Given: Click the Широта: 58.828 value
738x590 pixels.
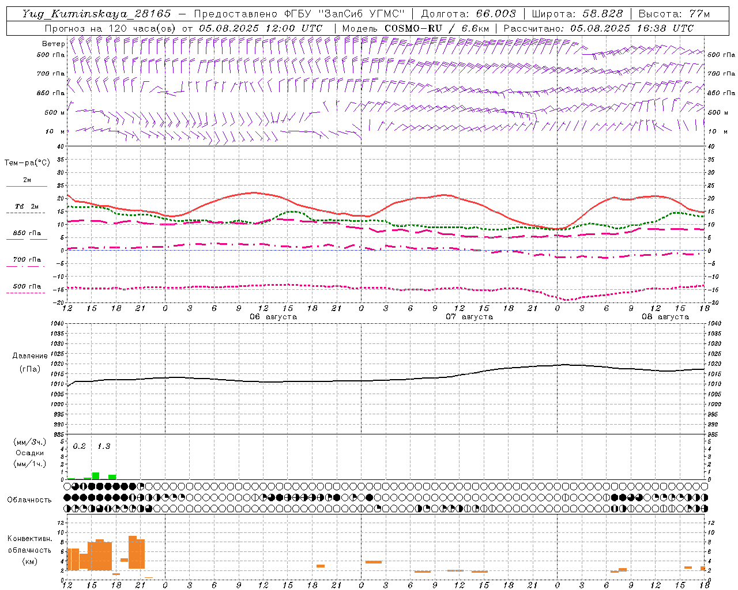Looking at the screenshot, I should coord(578,14).
